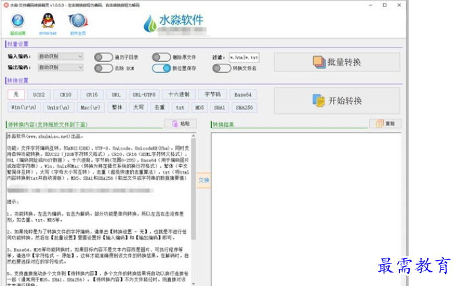Choose Mac(\r) line ending option
The image size is (456, 286).
(x=90, y=108)
